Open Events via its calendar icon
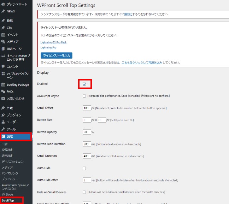Viewport: 229px width, 204px height. click(3, 35)
